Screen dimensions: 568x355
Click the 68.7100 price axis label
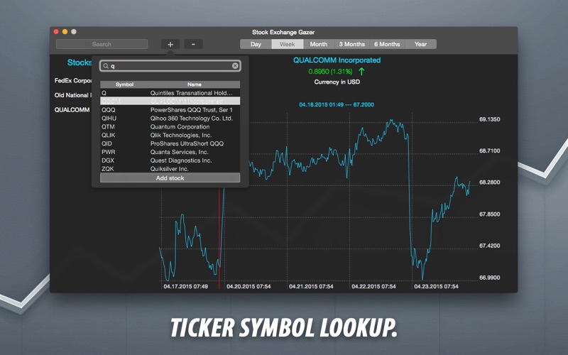click(x=489, y=151)
